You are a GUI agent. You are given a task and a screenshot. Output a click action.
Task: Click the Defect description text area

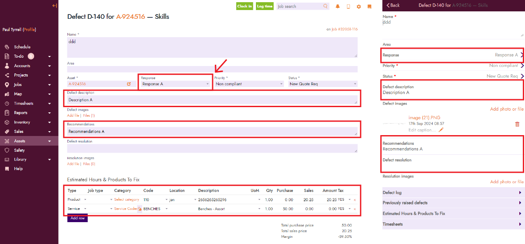tap(212, 100)
